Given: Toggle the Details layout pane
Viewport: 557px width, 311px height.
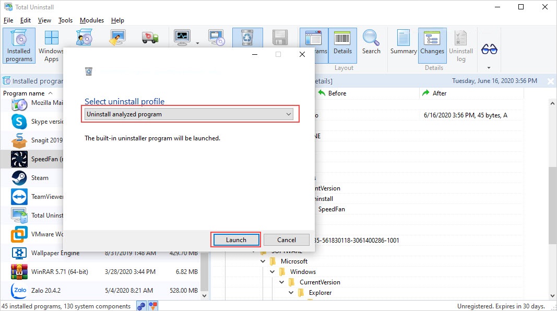Looking at the screenshot, I should tap(342, 43).
